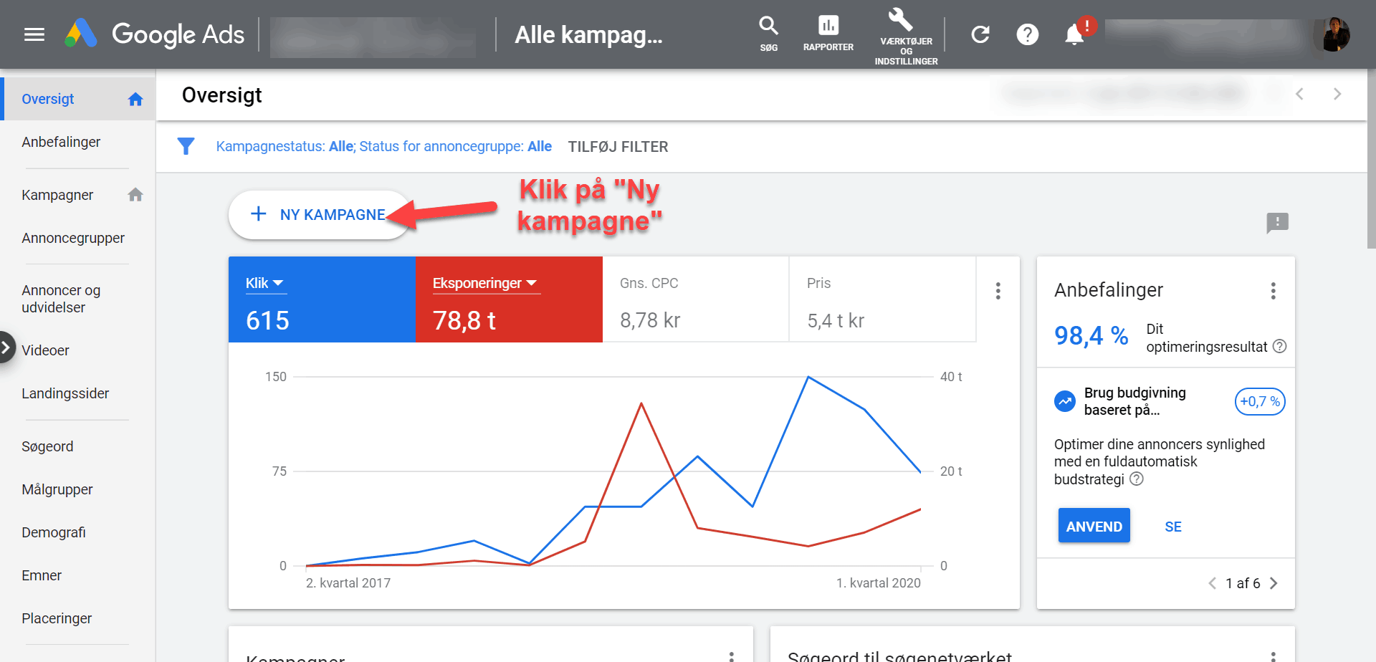Click the SE link
Screen dimensions: 1376x662
click(1172, 527)
